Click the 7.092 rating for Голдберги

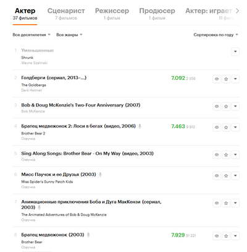(178, 78)
